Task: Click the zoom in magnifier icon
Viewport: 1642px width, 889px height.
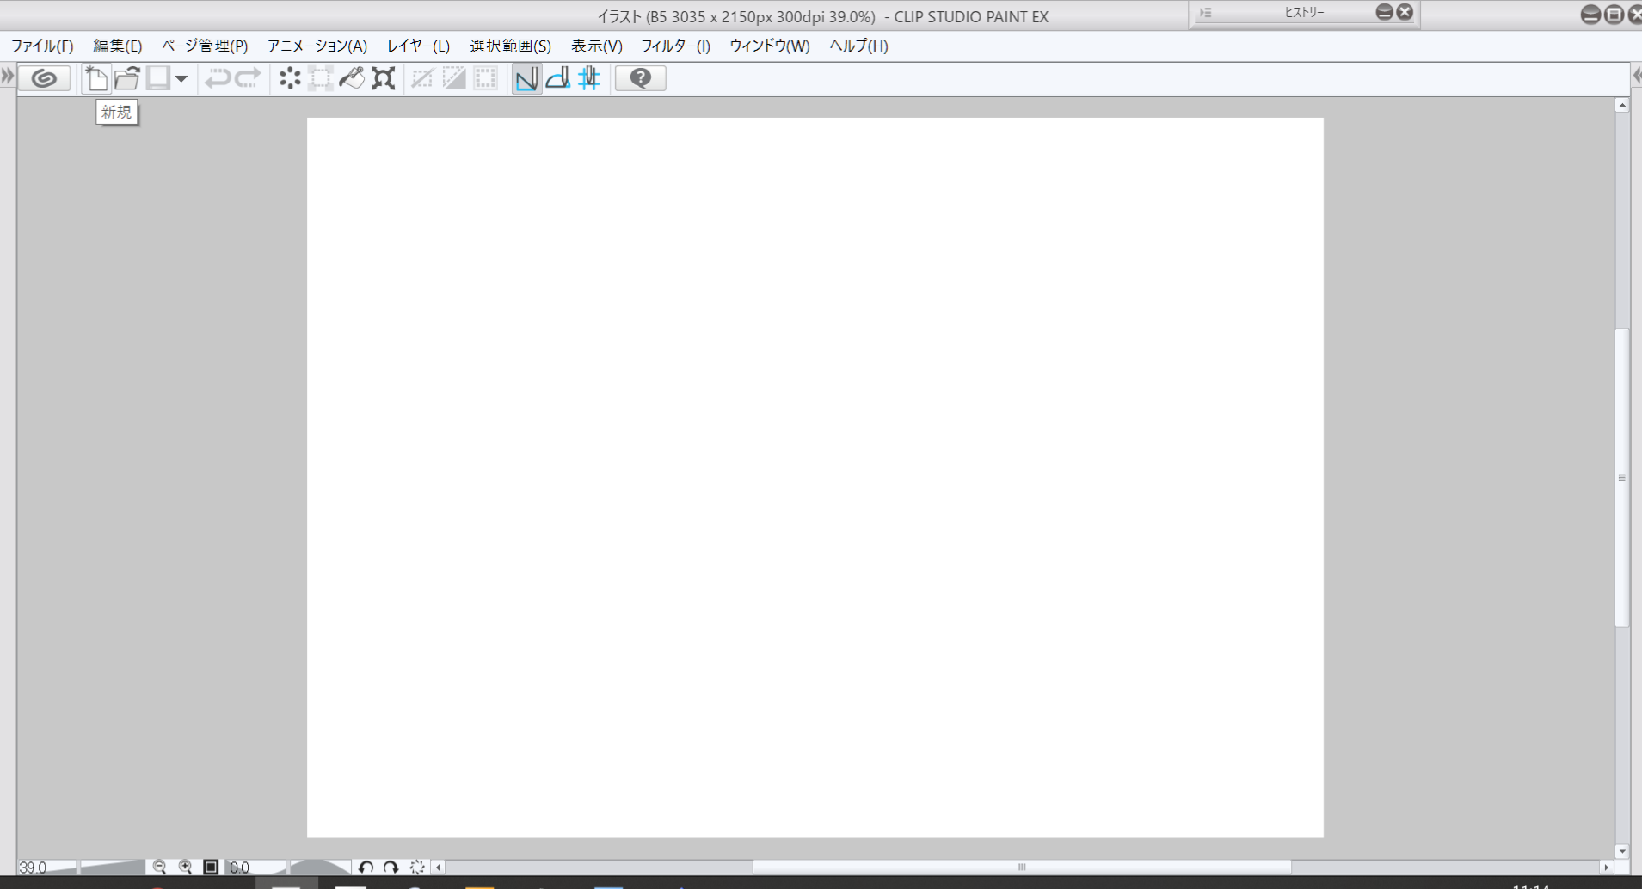Action: click(185, 867)
